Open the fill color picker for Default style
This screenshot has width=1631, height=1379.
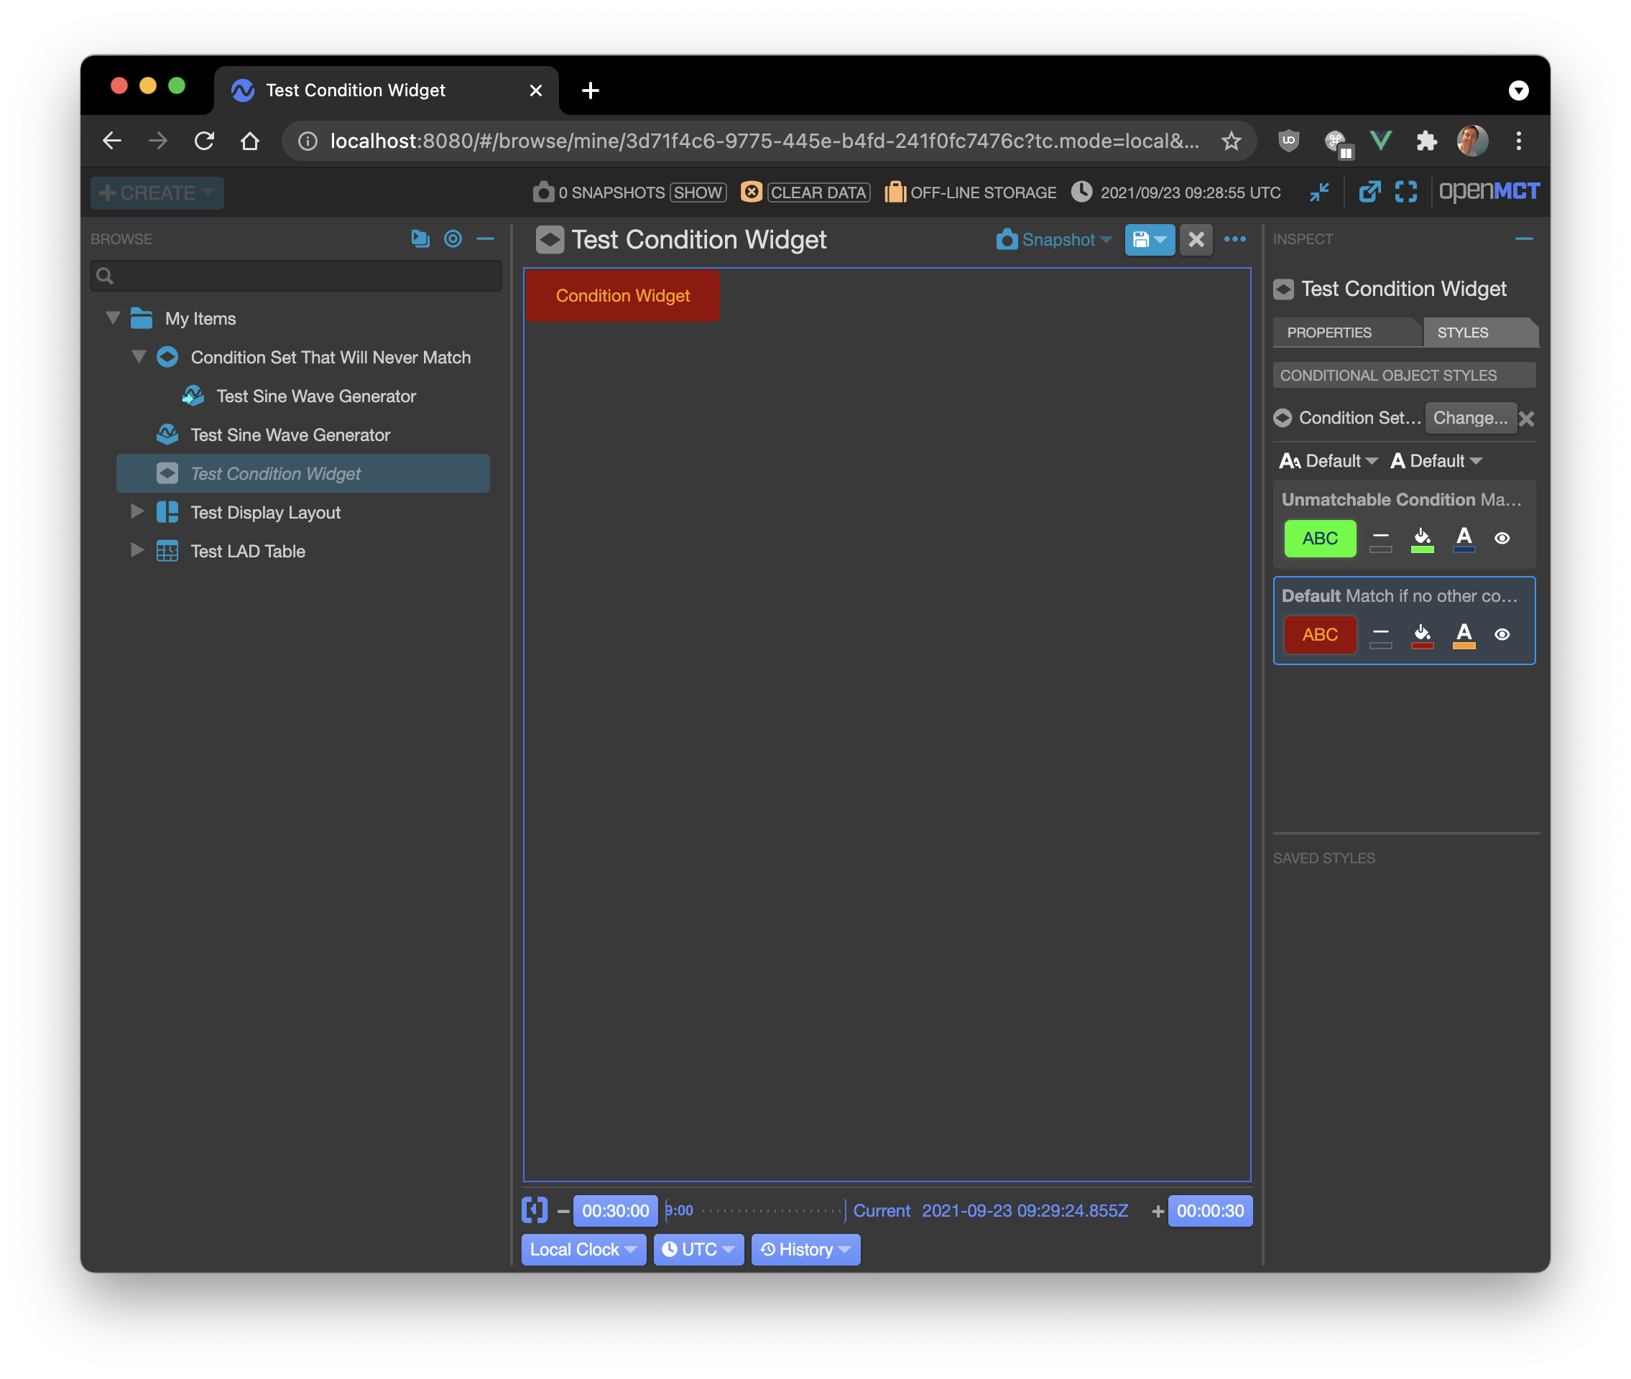pos(1422,634)
